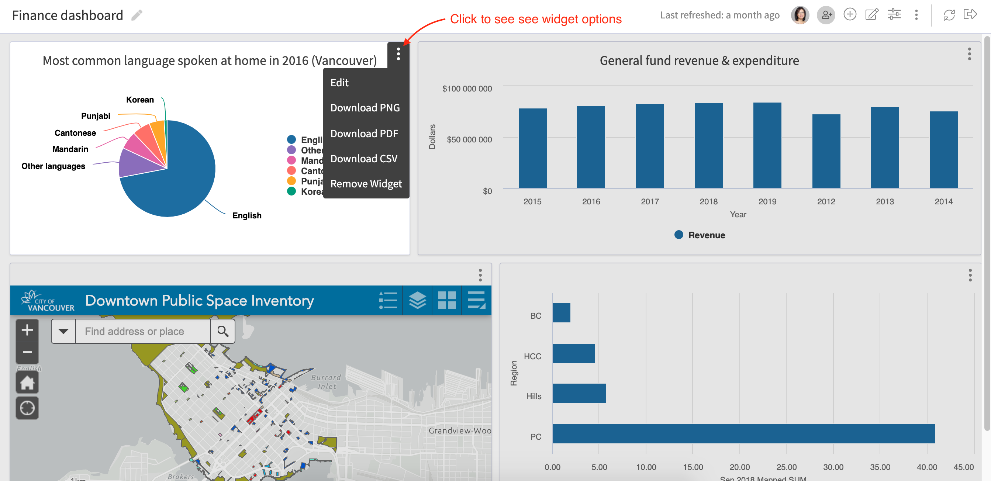This screenshot has height=481, width=991.
Task: Click the export share arrow icon
Action: point(970,15)
